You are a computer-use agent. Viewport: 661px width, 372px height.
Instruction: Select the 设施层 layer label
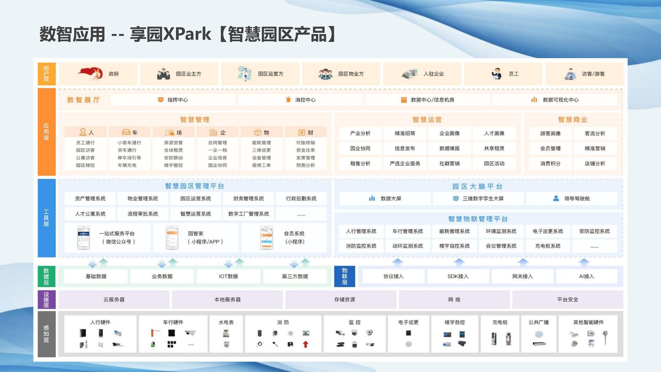click(x=46, y=300)
